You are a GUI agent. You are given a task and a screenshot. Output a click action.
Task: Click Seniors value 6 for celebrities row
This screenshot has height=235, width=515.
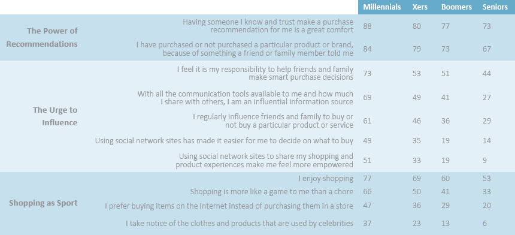click(x=485, y=224)
